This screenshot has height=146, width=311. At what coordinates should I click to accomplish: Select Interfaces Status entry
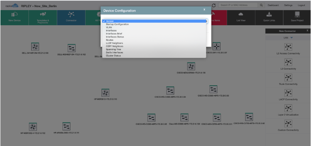click(154, 37)
